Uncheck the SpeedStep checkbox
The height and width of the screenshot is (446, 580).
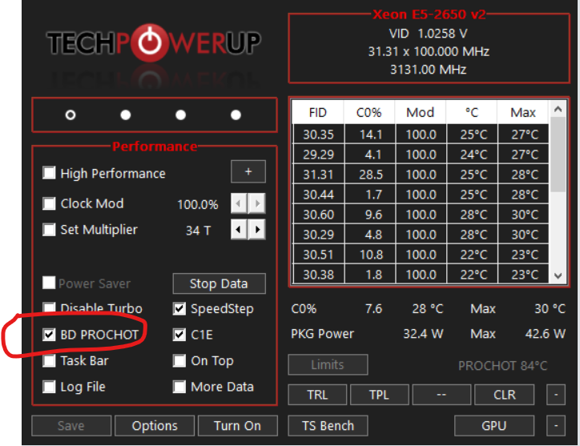[x=179, y=308]
